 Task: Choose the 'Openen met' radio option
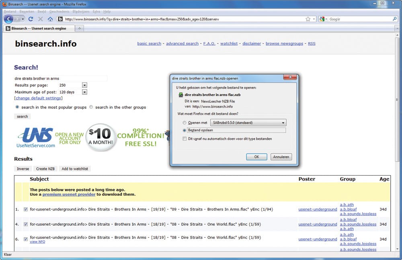pos(185,123)
